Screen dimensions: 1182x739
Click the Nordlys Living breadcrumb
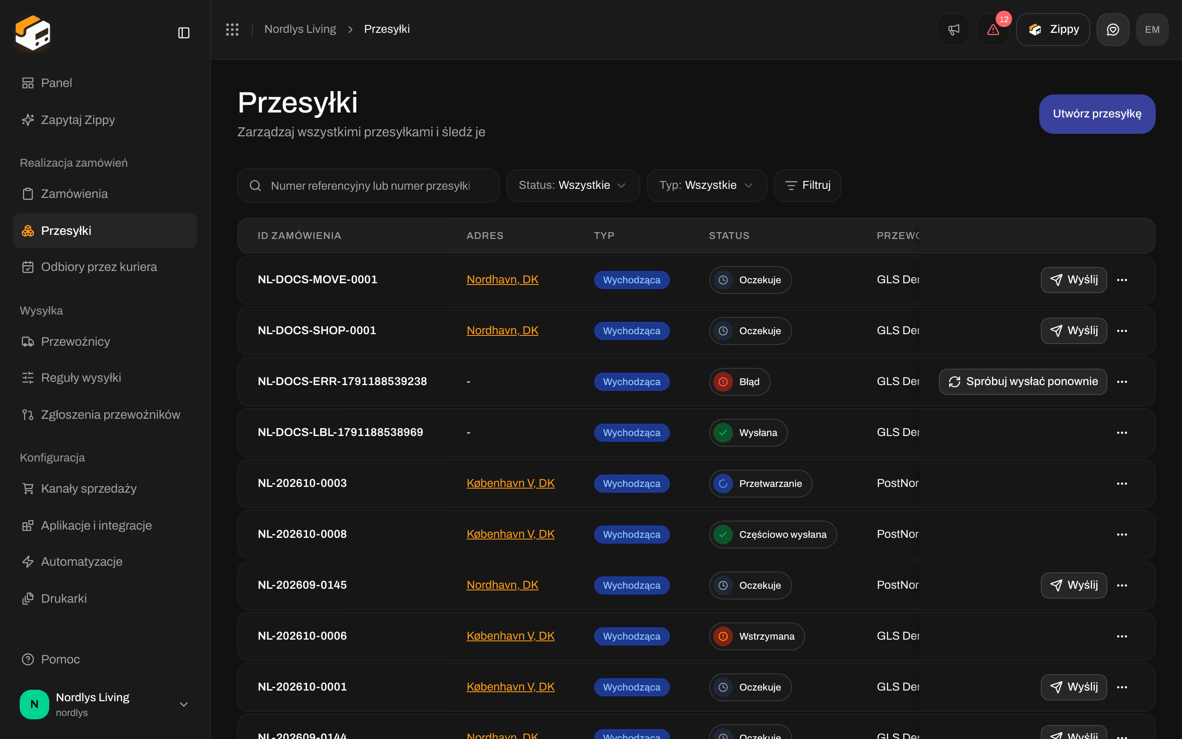coord(300,29)
